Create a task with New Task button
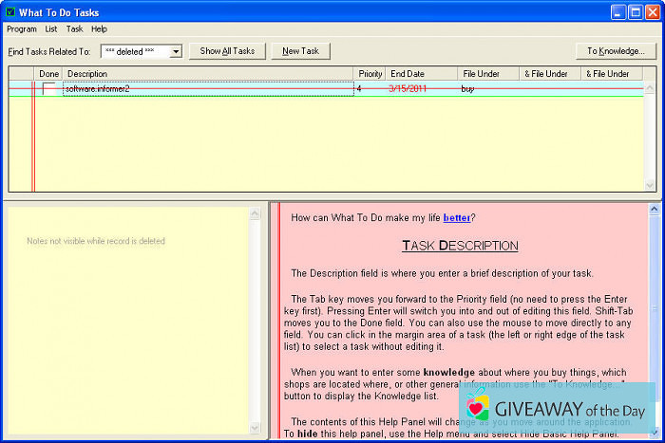The height and width of the screenshot is (443, 665). tap(300, 51)
